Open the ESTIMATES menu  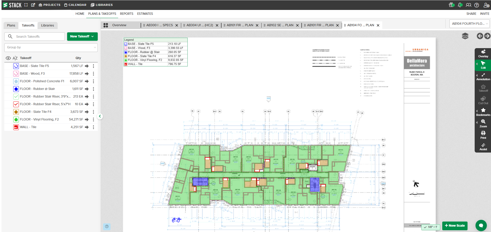[145, 14]
